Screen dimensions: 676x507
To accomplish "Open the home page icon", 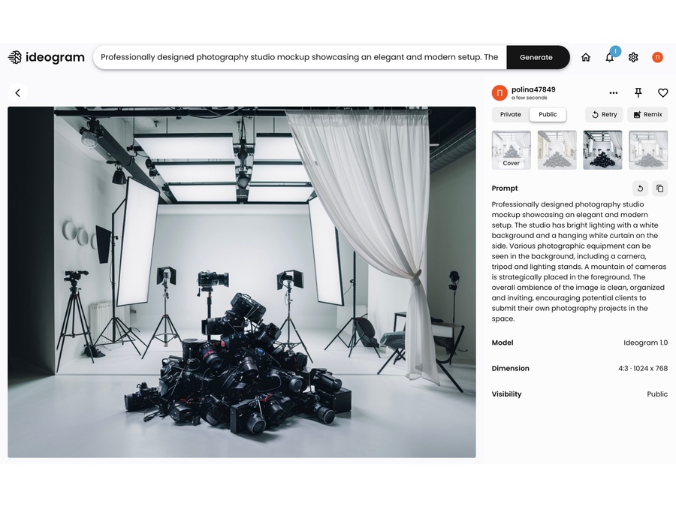I will pos(585,57).
